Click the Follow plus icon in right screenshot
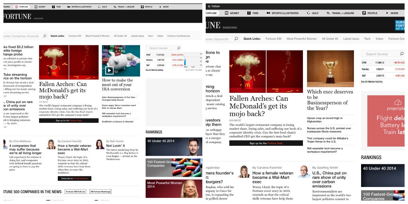The height and width of the screenshot is (204, 408). click(x=208, y=6)
